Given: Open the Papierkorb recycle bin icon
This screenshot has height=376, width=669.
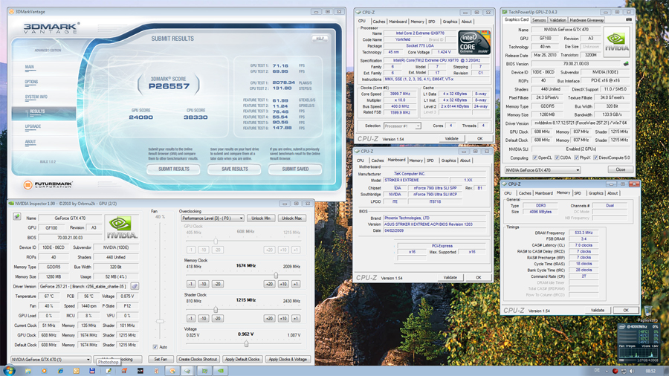Looking at the screenshot, I should (x=648, y=311).
